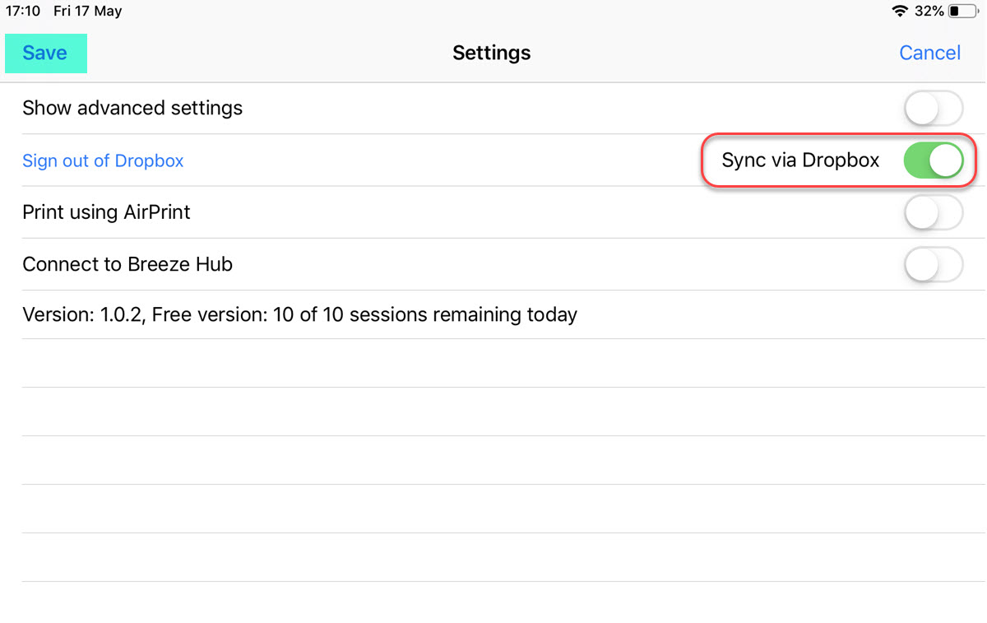Viewport: 987px width, 623px height.
Task: Cancel the settings changes
Action: click(x=929, y=53)
